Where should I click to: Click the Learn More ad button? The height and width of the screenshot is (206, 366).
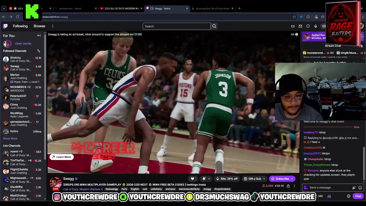pyautogui.click(x=61, y=157)
